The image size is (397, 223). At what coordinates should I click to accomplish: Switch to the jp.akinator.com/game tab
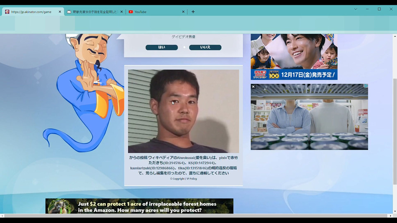(31, 12)
